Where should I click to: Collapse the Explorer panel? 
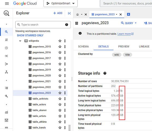pyautogui.click(x=69, y=13)
